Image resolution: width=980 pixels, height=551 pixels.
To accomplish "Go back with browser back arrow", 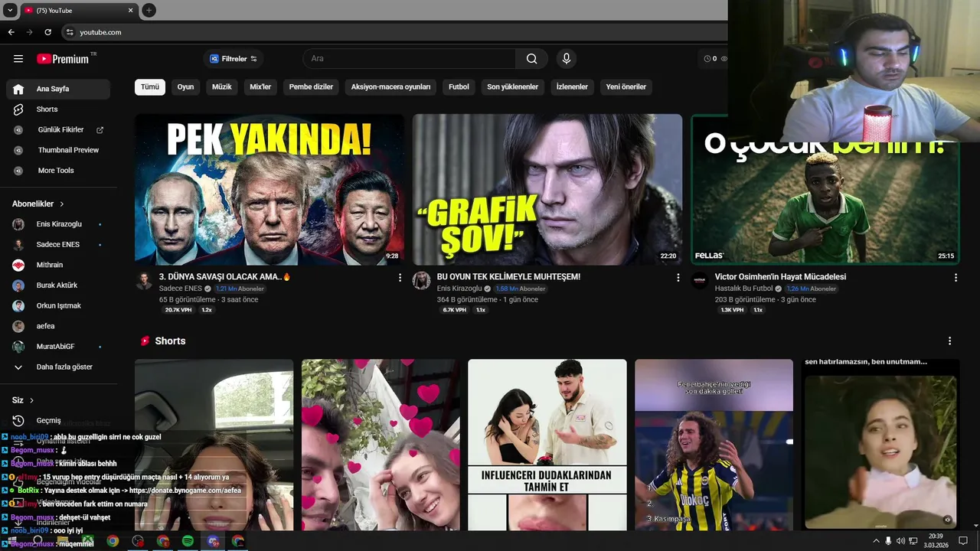I will click(11, 32).
